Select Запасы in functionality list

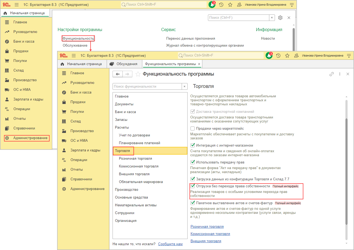[150, 120]
